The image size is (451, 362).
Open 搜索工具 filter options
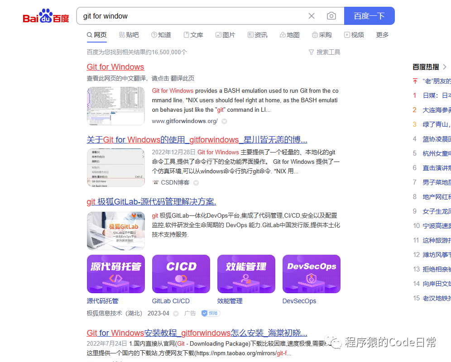[325, 52]
